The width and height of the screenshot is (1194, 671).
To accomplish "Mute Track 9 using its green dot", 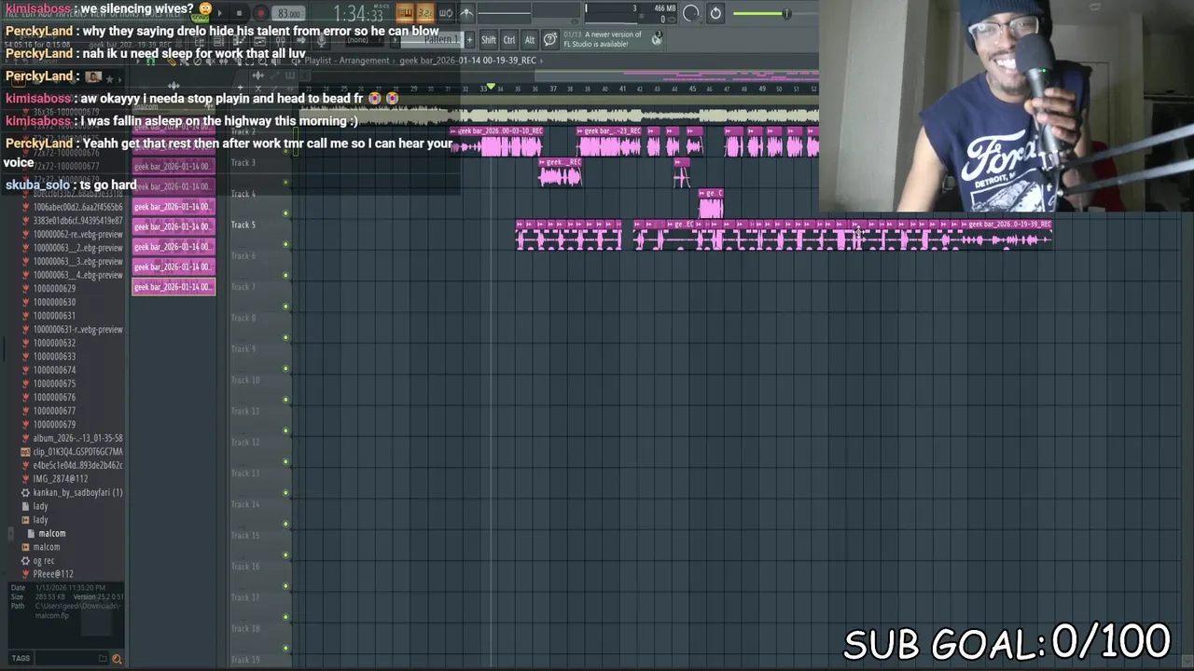I will pos(285,368).
